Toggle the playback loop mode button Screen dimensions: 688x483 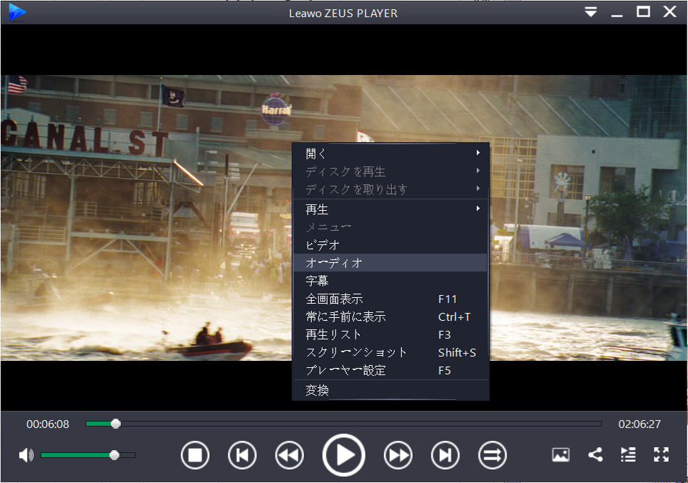point(492,455)
